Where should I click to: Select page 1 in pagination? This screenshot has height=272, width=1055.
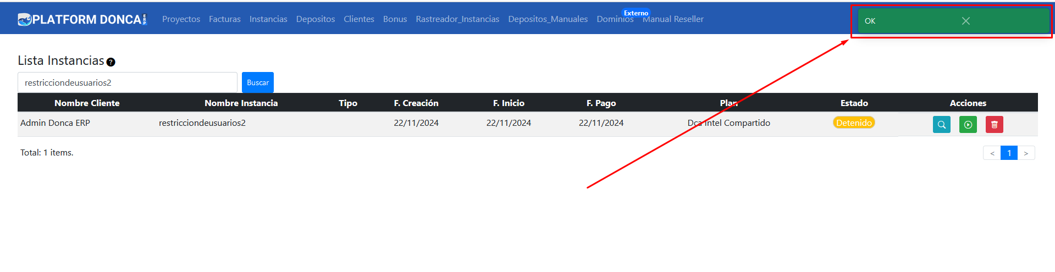tap(1009, 153)
